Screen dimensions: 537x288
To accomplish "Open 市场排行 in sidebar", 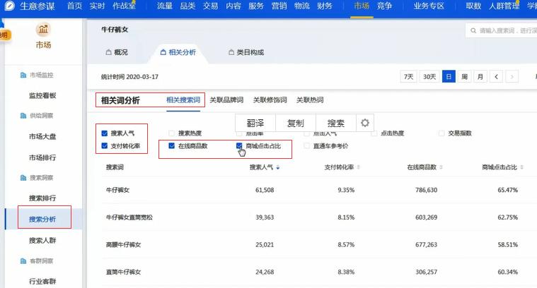I will point(42,157).
